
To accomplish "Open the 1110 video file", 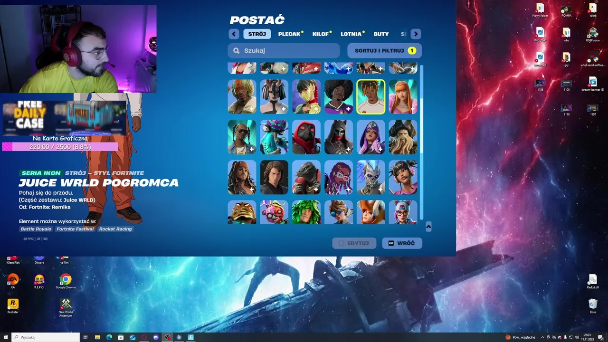I will point(566,110).
